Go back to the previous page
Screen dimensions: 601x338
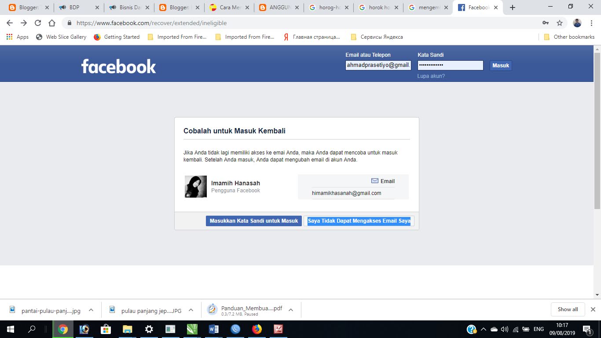[10, 23]
